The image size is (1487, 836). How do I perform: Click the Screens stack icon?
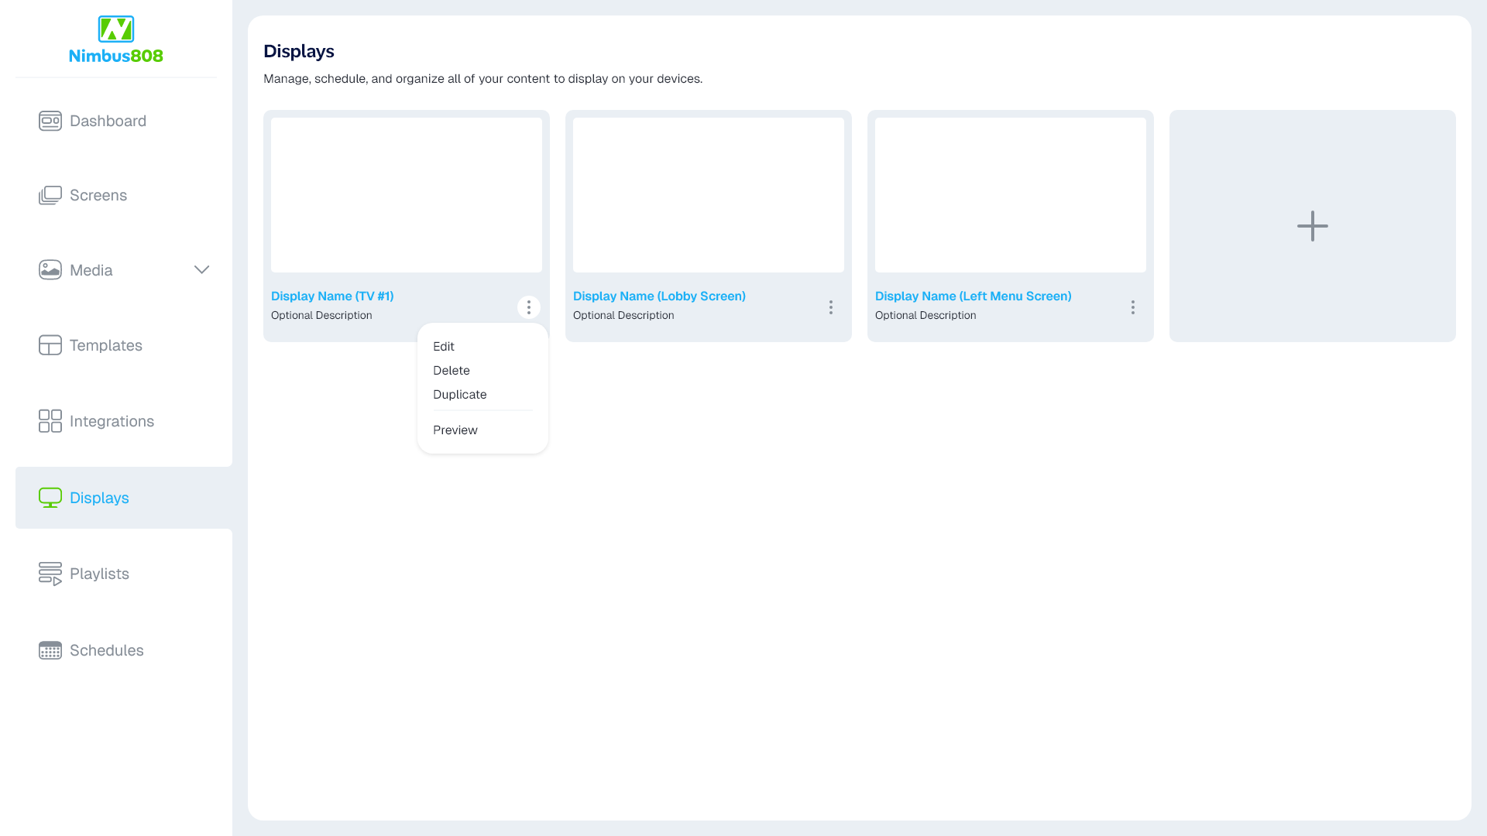50,195
